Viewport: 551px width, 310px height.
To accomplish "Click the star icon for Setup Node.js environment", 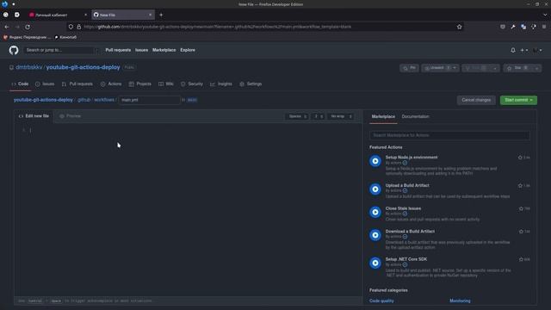I will click(520, 158).
